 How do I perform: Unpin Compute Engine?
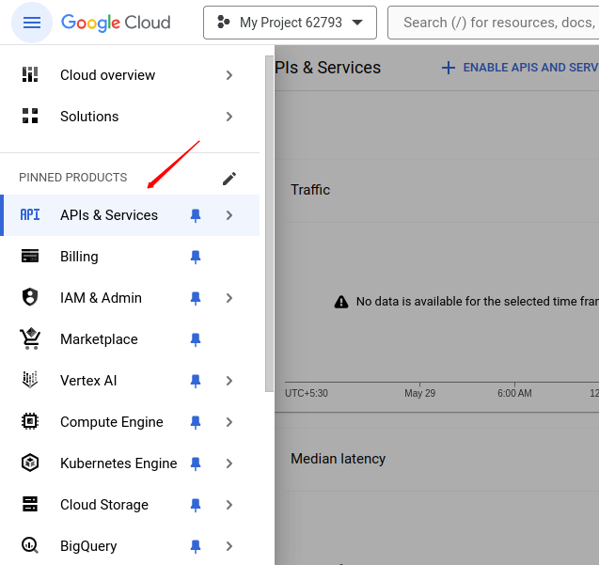coord(196,422)
